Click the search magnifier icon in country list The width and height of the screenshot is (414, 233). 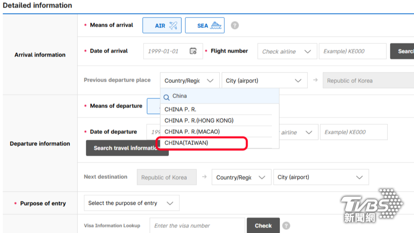pyautogui.click(x=166, y=97)
